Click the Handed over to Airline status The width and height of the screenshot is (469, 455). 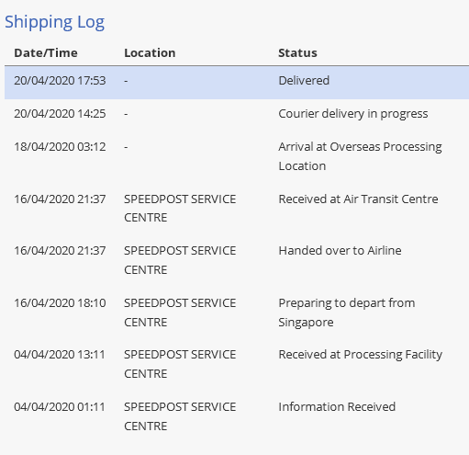pyautogui.click(x=340, y=251)
